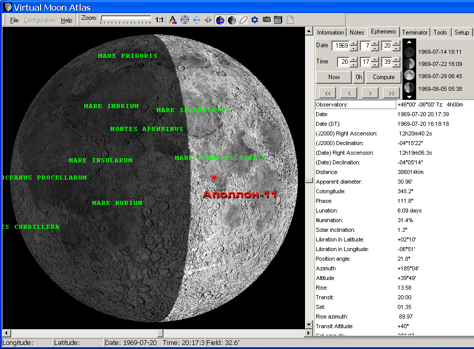Click the 0h button

tap(359, 77)
